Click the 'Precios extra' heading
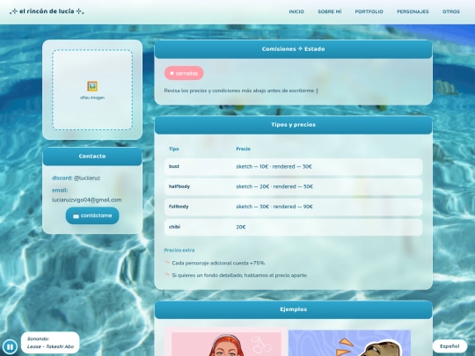This screenshot has width=475, height=356. tap(179, 251)
